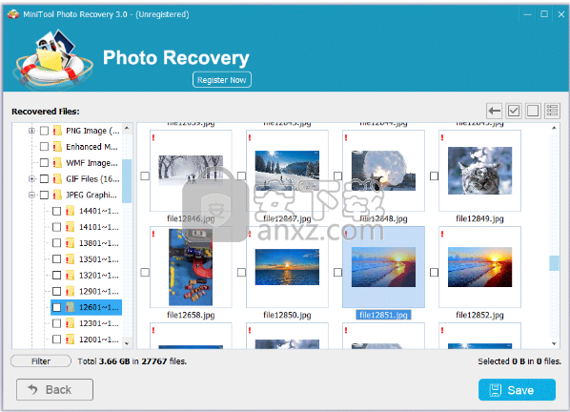The image size is (570, 412).
Task: Click the GIF Files folder icon
Action: 57,178
